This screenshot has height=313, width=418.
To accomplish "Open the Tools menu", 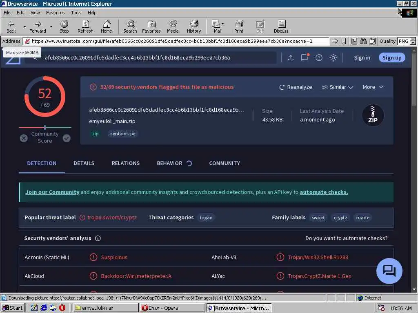I will (x=76, y=13).
